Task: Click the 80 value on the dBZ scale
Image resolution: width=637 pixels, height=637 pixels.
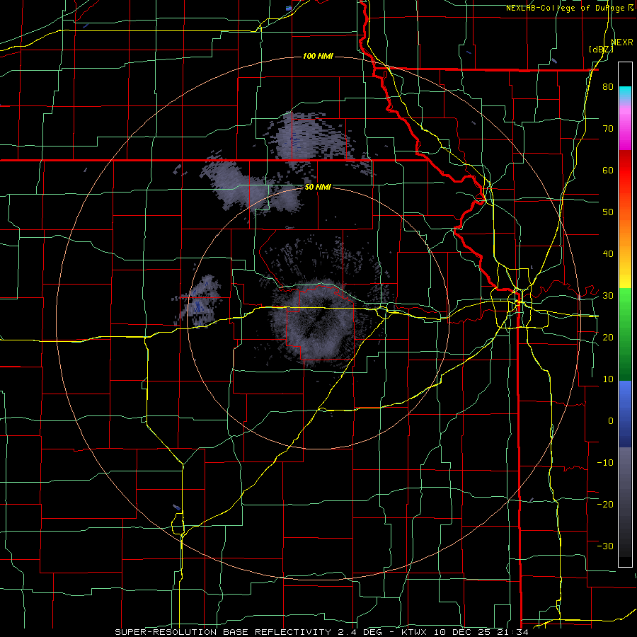Action: click(x=608, y=87)
